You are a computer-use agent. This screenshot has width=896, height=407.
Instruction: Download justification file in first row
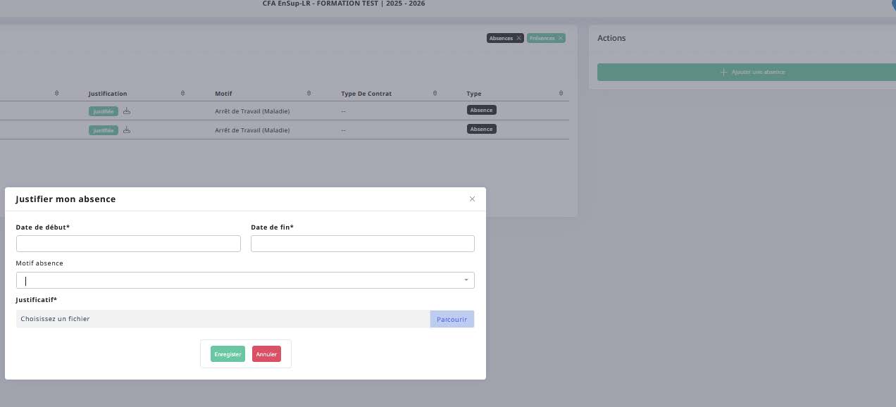click(x=127, y=111)
